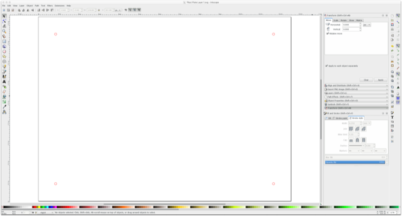The height and width of the screenshot is (216, 402).
Task: Click the Redo green arrow icon
Action: point(393,51)
